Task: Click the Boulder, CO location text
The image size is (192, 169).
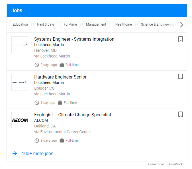Action: click(44, 88)
